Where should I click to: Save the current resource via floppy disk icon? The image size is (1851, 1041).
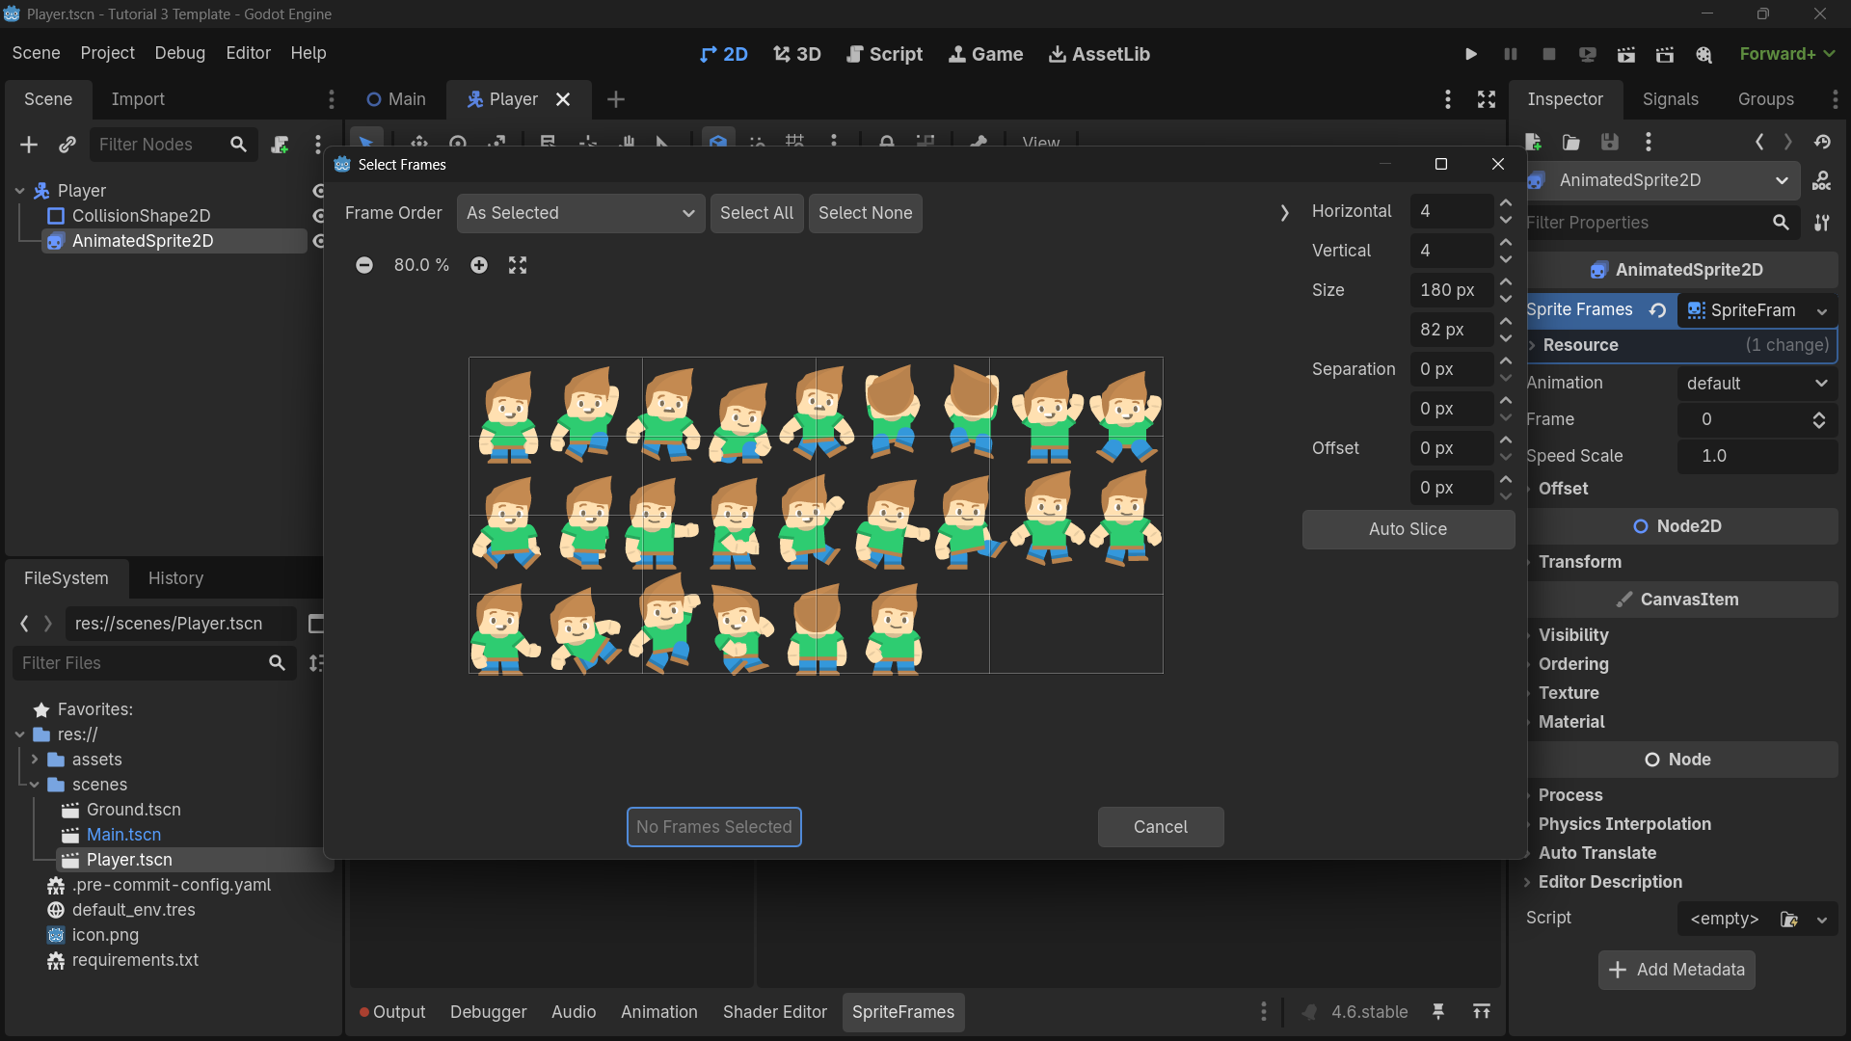click(x=1608, y=142)
